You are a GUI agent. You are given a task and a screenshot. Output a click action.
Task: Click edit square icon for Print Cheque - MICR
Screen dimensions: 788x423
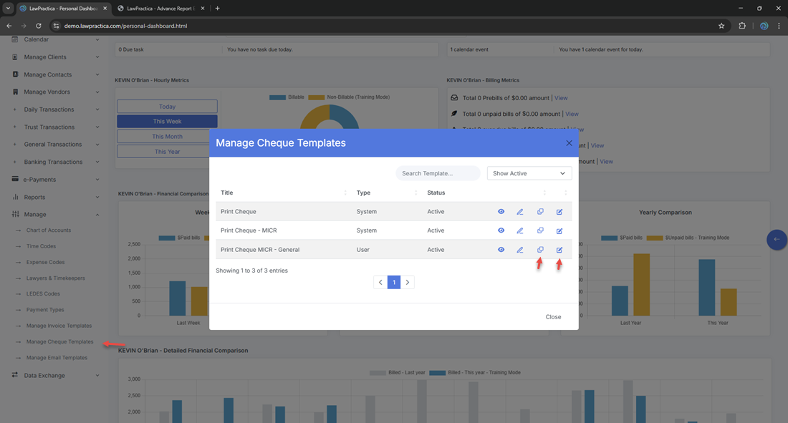tap(559, 231)
